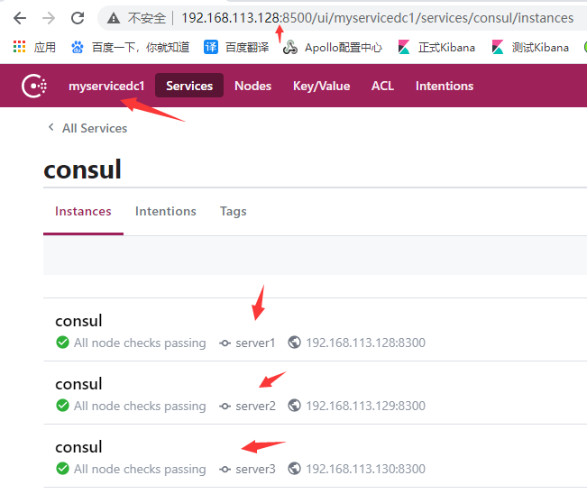Click the back chevron before All Services
Viewport: 587px width, 503px height.
pos(50,127)
